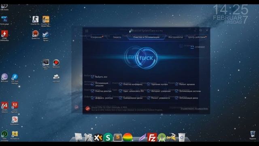This screenshot has height=146, width=259.
Task: Launch the Vegas Pro desktop shortcut
Action: (46, 64)
